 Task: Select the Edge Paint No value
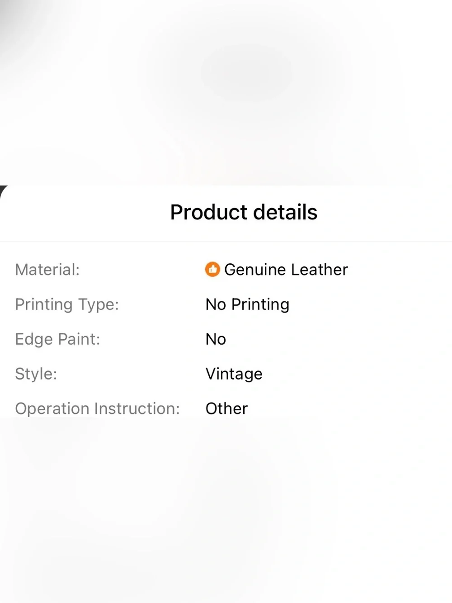click(x=216, y=339)
